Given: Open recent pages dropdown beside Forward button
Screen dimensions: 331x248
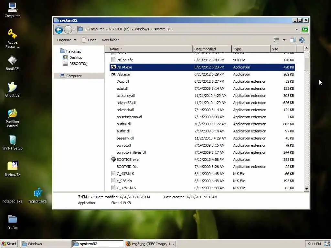Looking at the screenshot, I should [x=74, y=29].
